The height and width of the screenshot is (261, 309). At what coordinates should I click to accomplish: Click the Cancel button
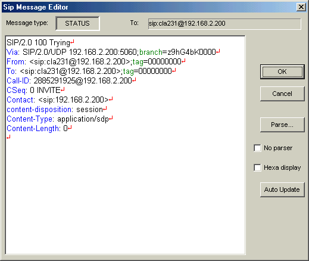click(x=282, y=94)
